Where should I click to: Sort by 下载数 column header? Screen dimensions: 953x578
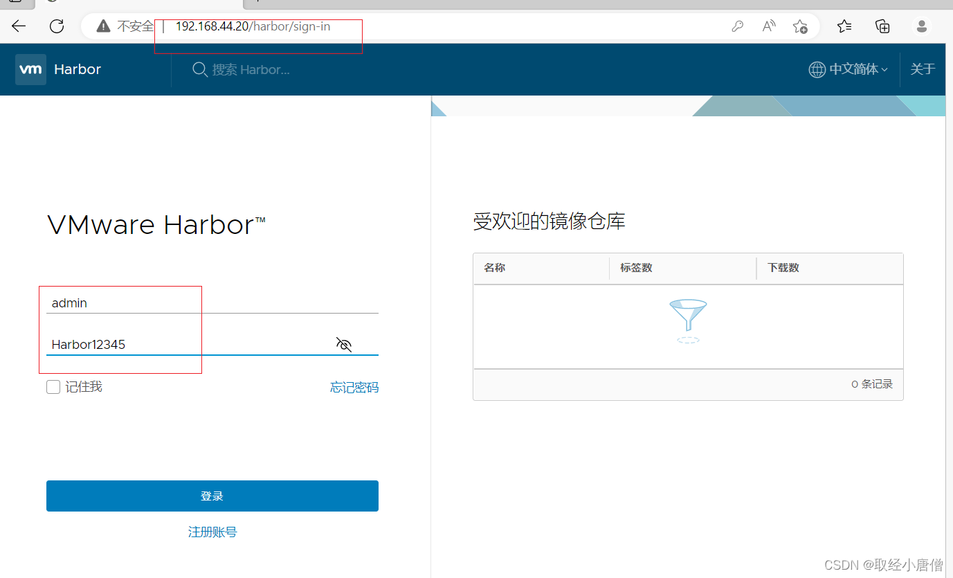pyautogui.click(x=783, y=268)
